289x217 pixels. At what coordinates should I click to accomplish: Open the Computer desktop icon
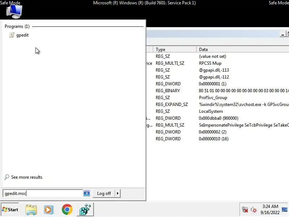[x=14, y=12]
